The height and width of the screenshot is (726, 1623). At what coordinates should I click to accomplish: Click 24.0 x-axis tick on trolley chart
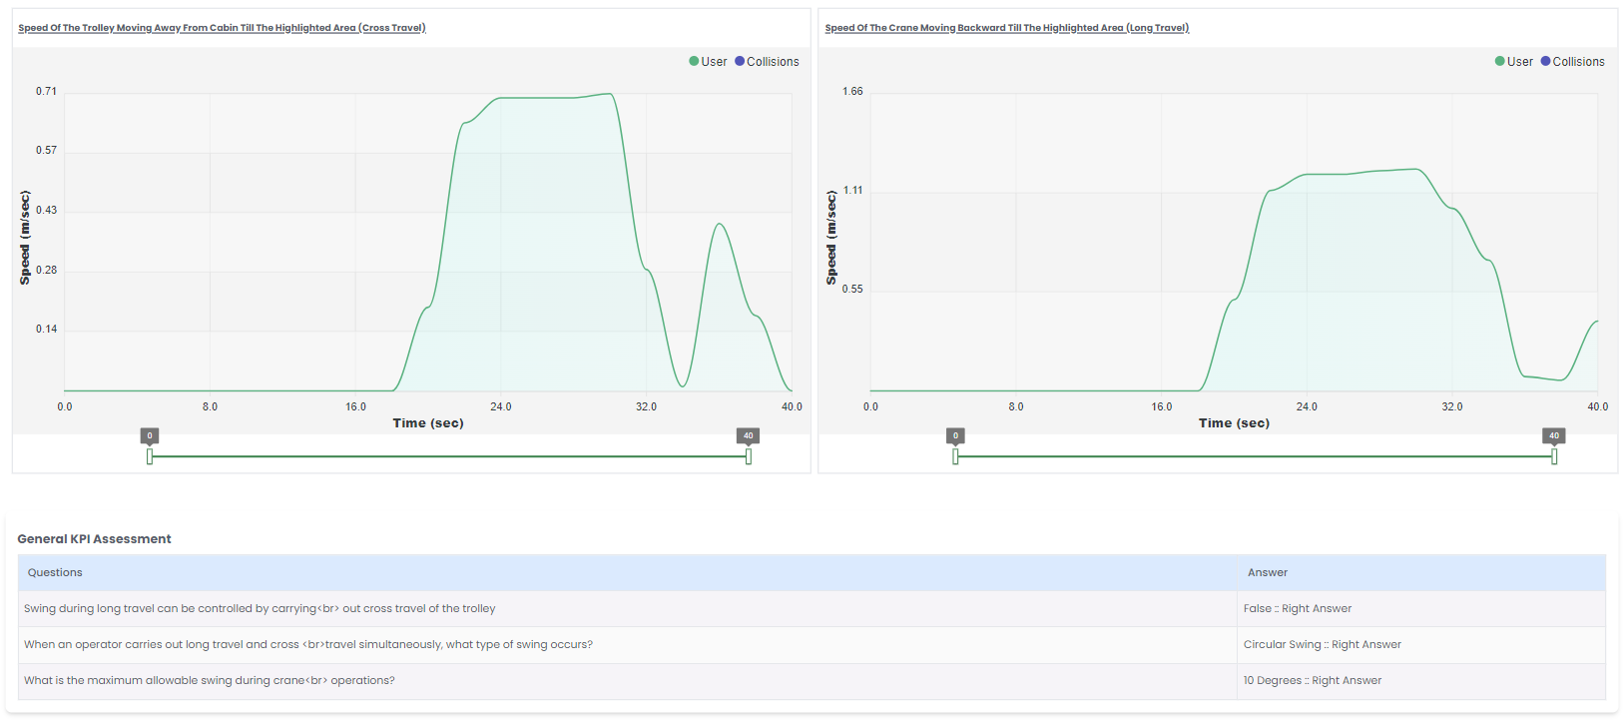pos(501,406)
